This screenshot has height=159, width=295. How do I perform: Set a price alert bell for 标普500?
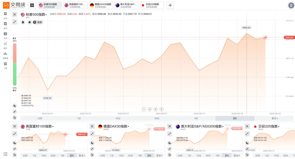click(23, 22)
